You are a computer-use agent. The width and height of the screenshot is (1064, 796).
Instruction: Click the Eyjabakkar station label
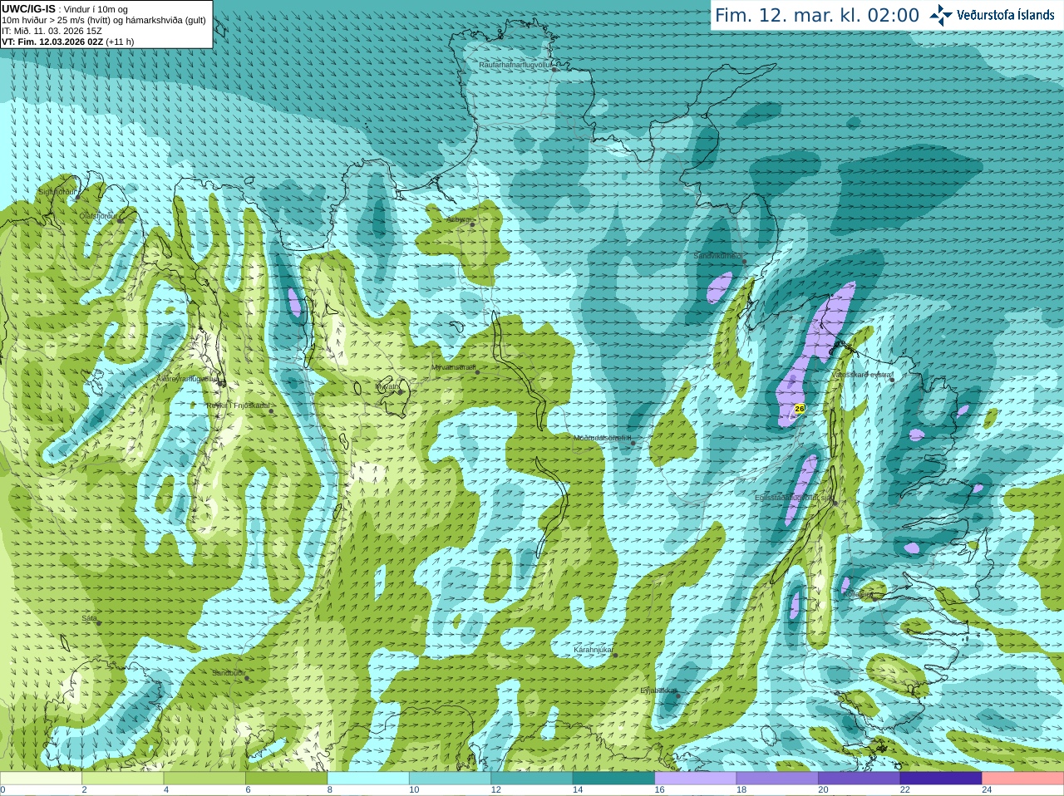658,690
